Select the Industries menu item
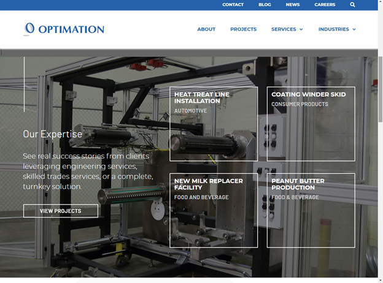Viewport: 383px width, 283px height. click(x=334, y=29)
